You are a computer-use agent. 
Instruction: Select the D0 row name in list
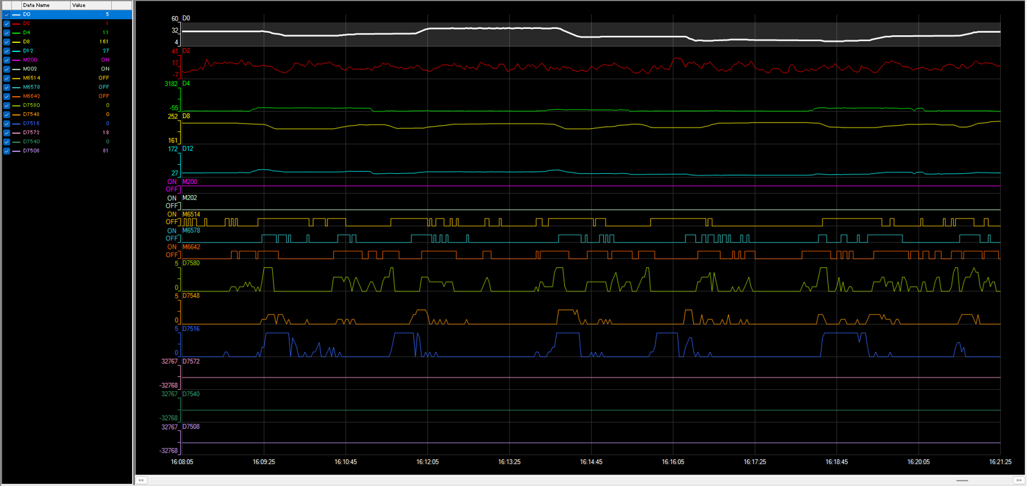26,14
